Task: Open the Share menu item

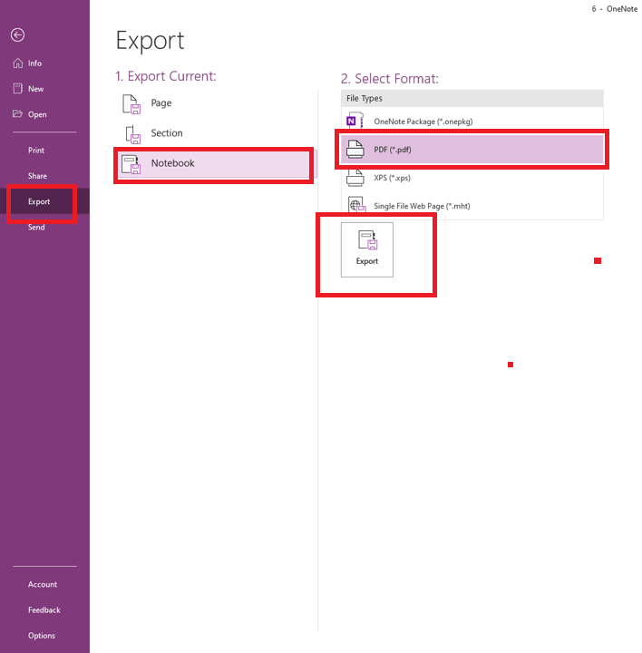Action: [x=44, y=176]
